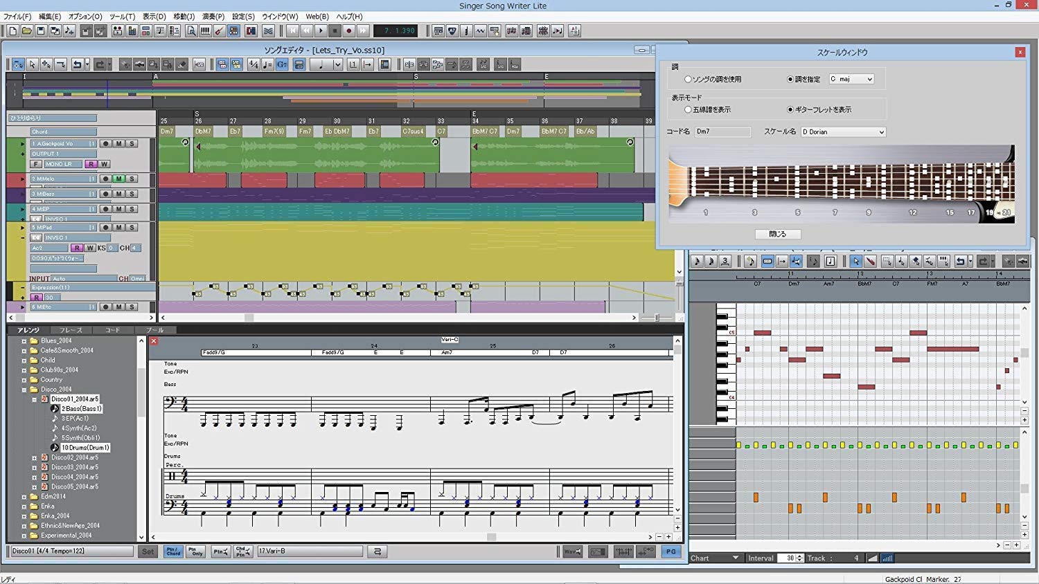The width and height of the screenshot is (1039, 584).
Task: Open the 設定(S) menu
Action: click(243, 17)
